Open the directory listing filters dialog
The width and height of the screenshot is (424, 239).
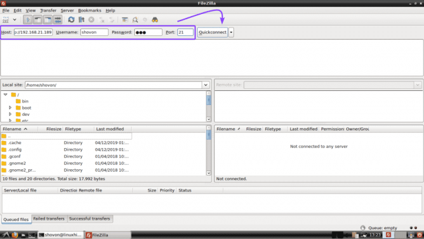coord(125,20)
